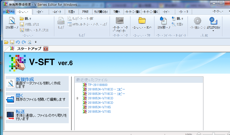
Task: Click the undo arrow in quick access toolbar
Action: (x=18, y=42)
